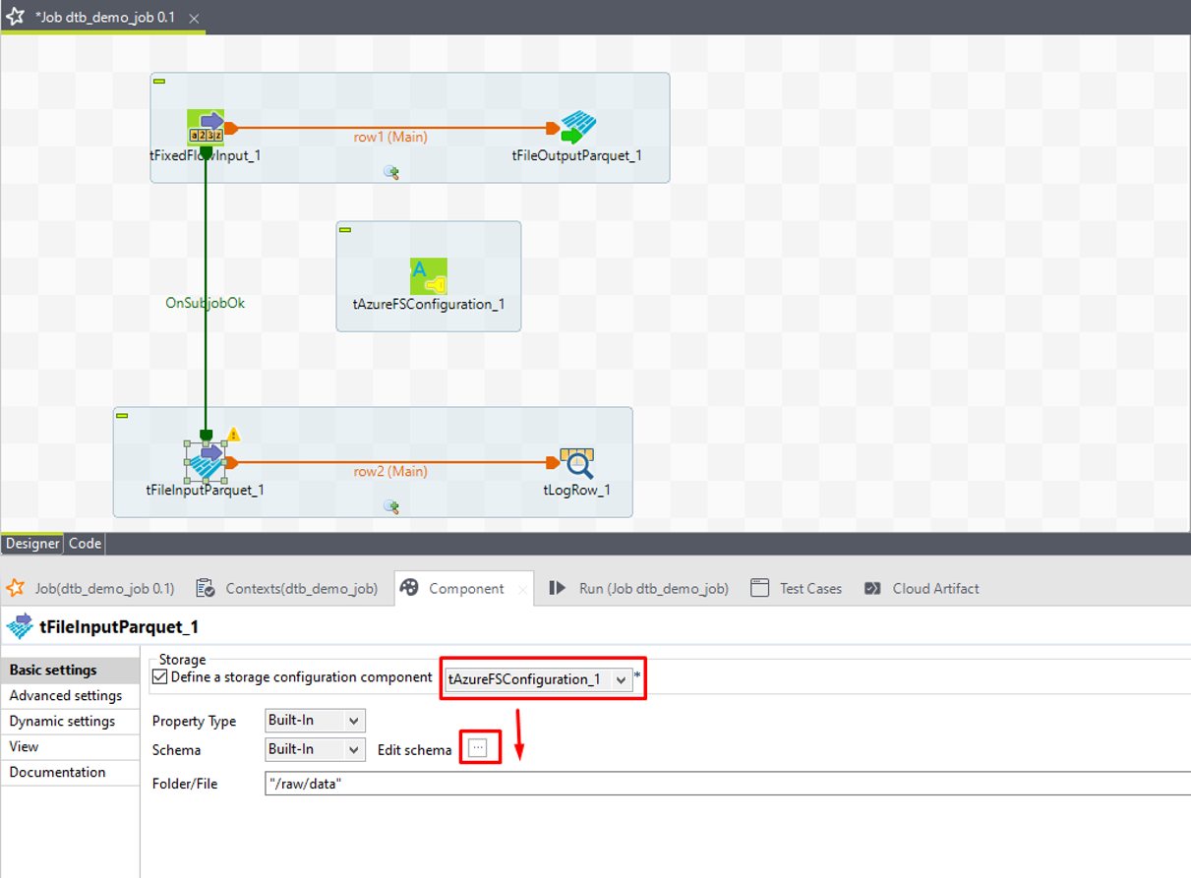This screenshot has width=1191, height=878.
Task: Click the magnifier icon under row1 subjob
Action: 391,172
